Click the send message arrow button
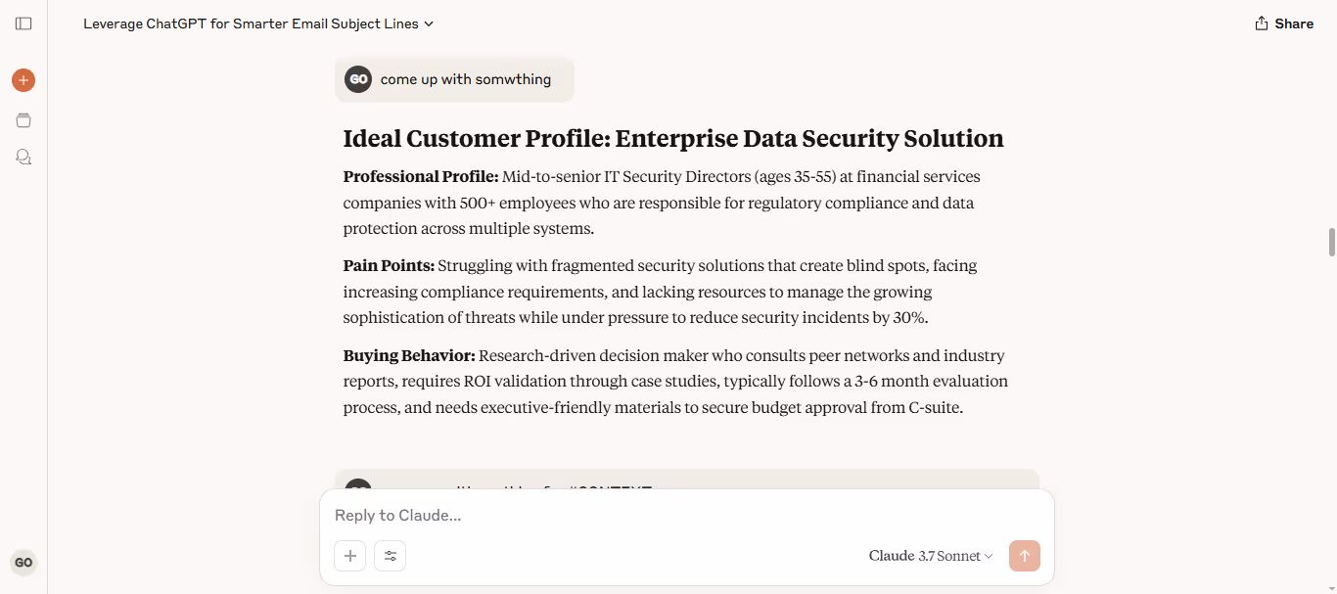Screen dimensions: 1337x594 click(x=1025, y=556)
